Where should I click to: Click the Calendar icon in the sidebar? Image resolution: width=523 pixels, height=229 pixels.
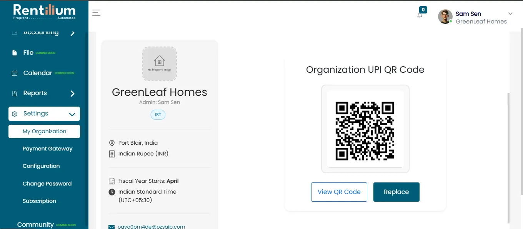pyautogui.click(x=15, y=73)
